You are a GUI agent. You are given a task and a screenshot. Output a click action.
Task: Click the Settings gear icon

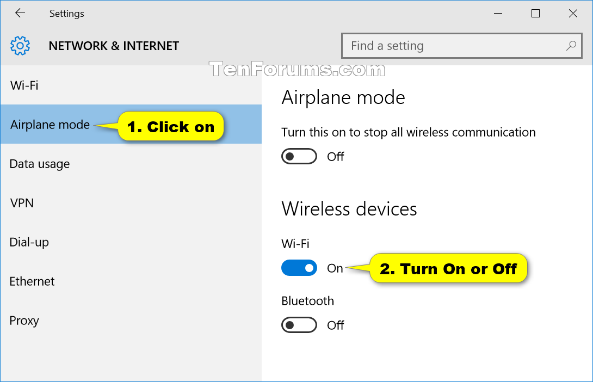[x=20, y=46]
